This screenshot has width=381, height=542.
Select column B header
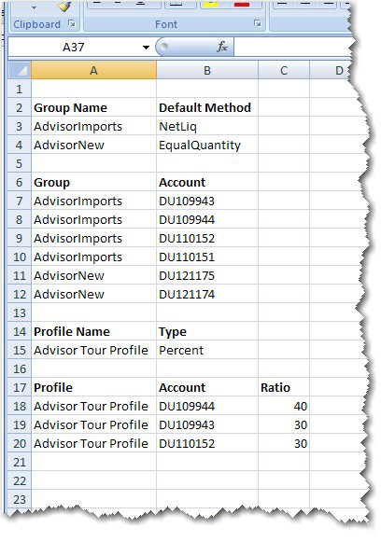coord(207,71)
